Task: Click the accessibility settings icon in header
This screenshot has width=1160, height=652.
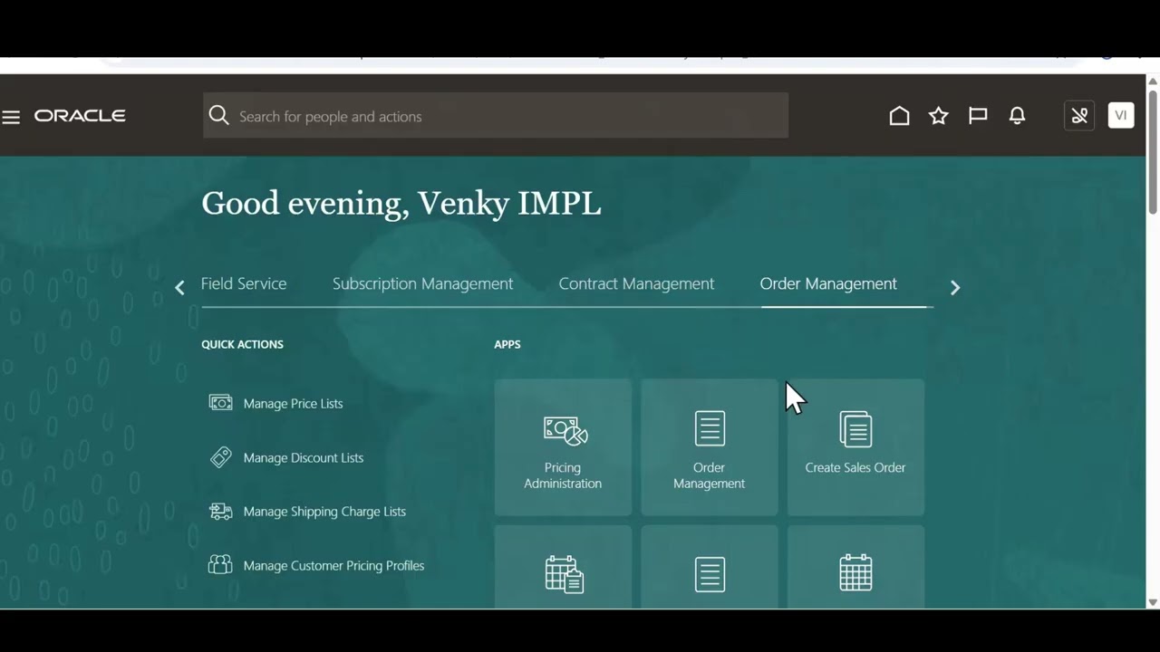Action: (1078, 116)
